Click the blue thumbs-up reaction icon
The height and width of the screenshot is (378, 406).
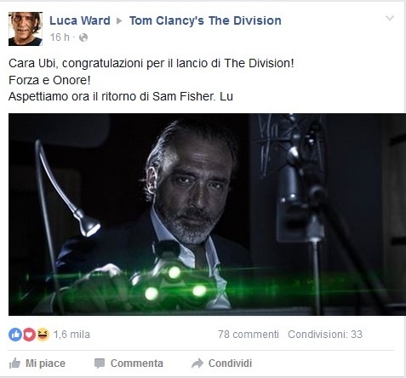click(15, 335)
